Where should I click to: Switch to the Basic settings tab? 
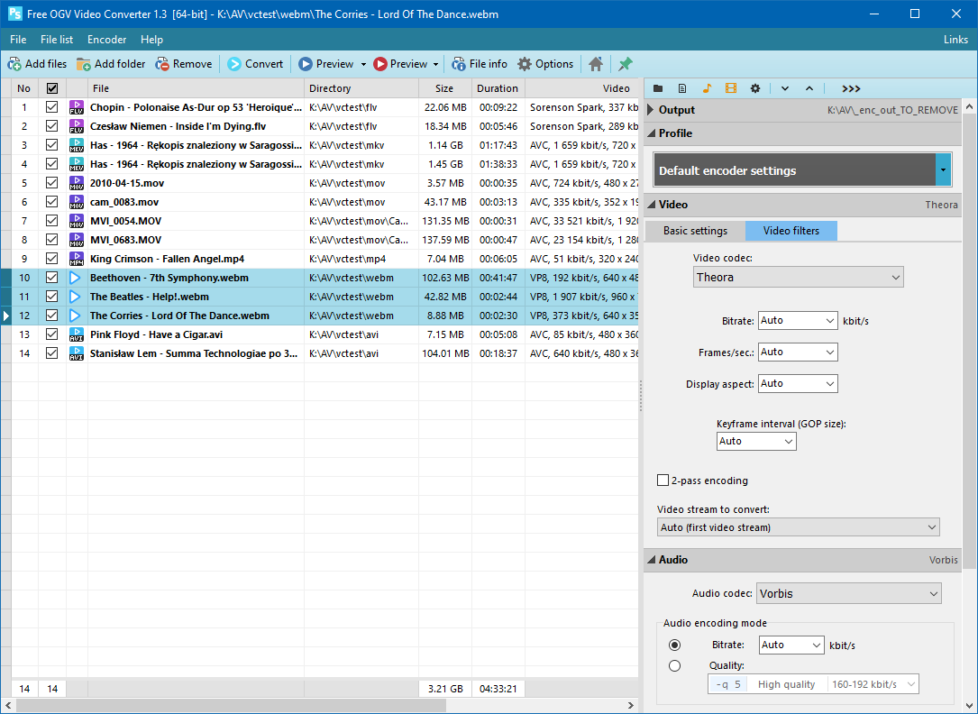pos(696,231)
